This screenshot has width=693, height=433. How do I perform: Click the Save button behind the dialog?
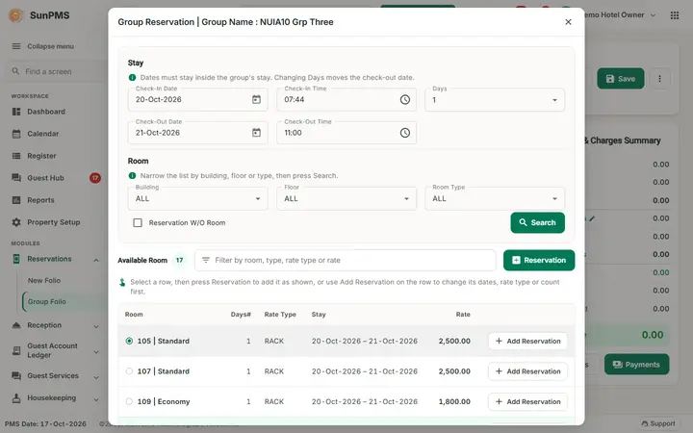[x=621, y=79]
